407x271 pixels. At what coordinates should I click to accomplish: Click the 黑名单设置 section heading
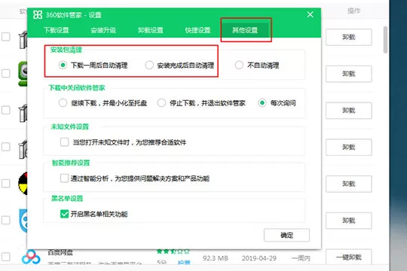tap(67, 199)
